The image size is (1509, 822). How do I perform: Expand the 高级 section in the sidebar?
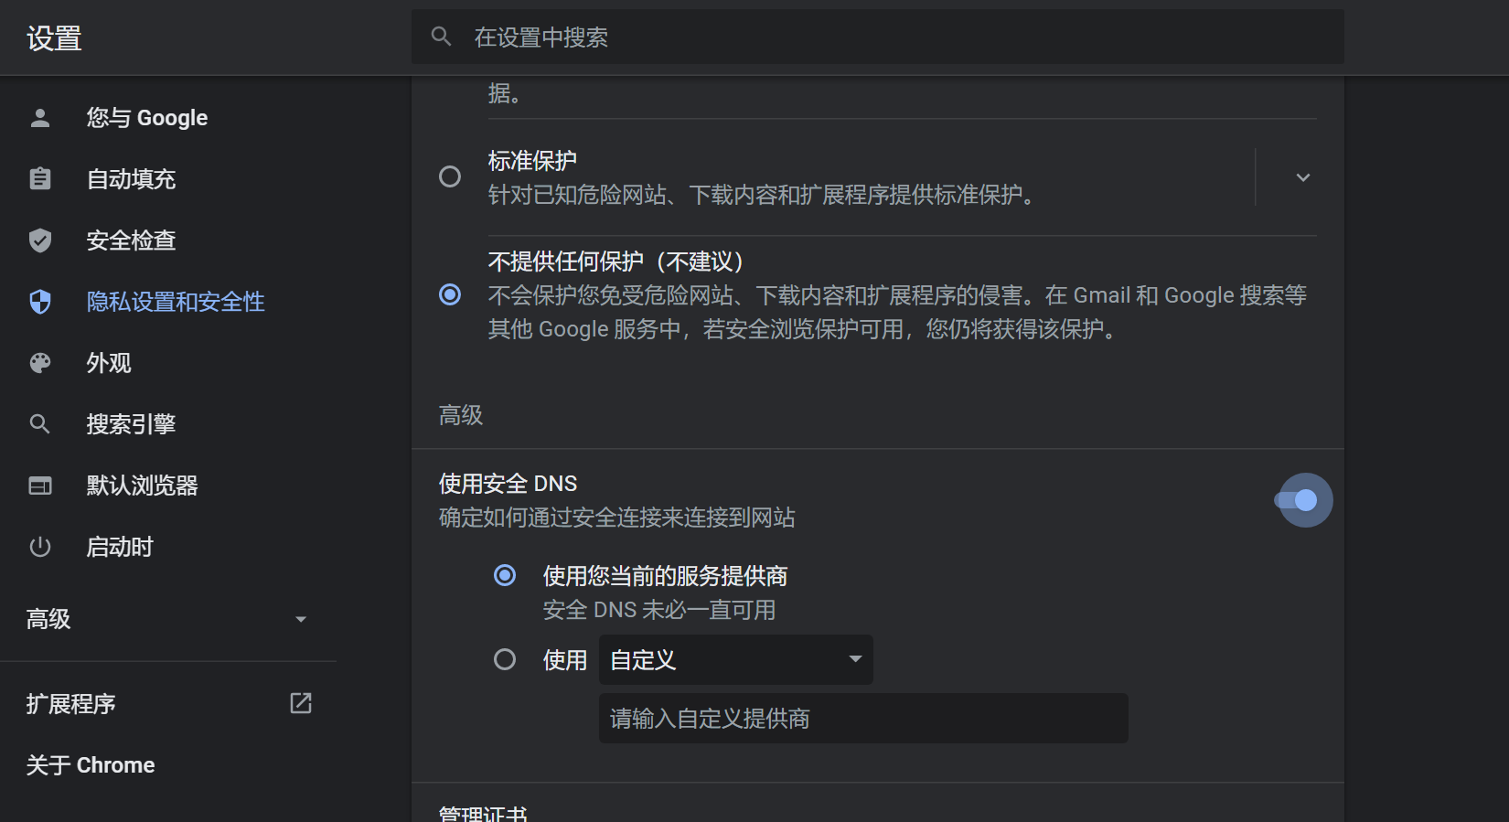[x=168, y=619]
